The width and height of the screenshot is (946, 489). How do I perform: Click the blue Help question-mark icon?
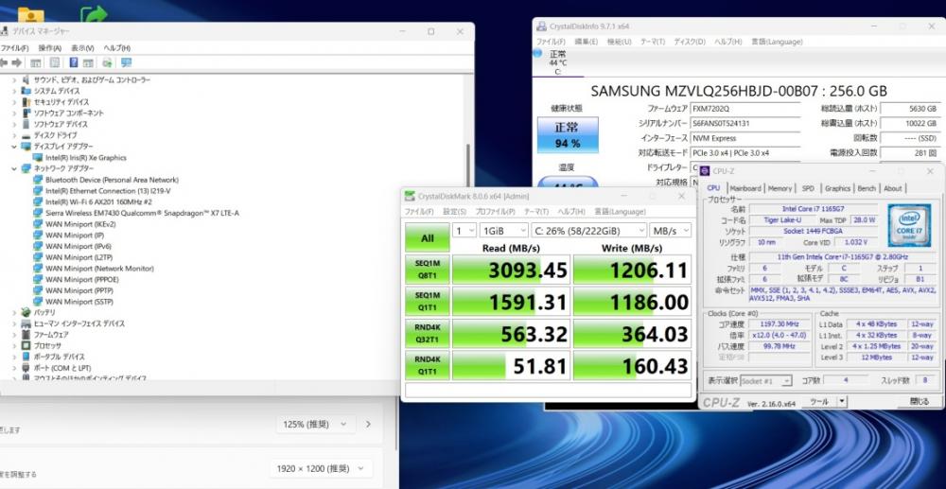pyautogui.click(x=74, y=62)
